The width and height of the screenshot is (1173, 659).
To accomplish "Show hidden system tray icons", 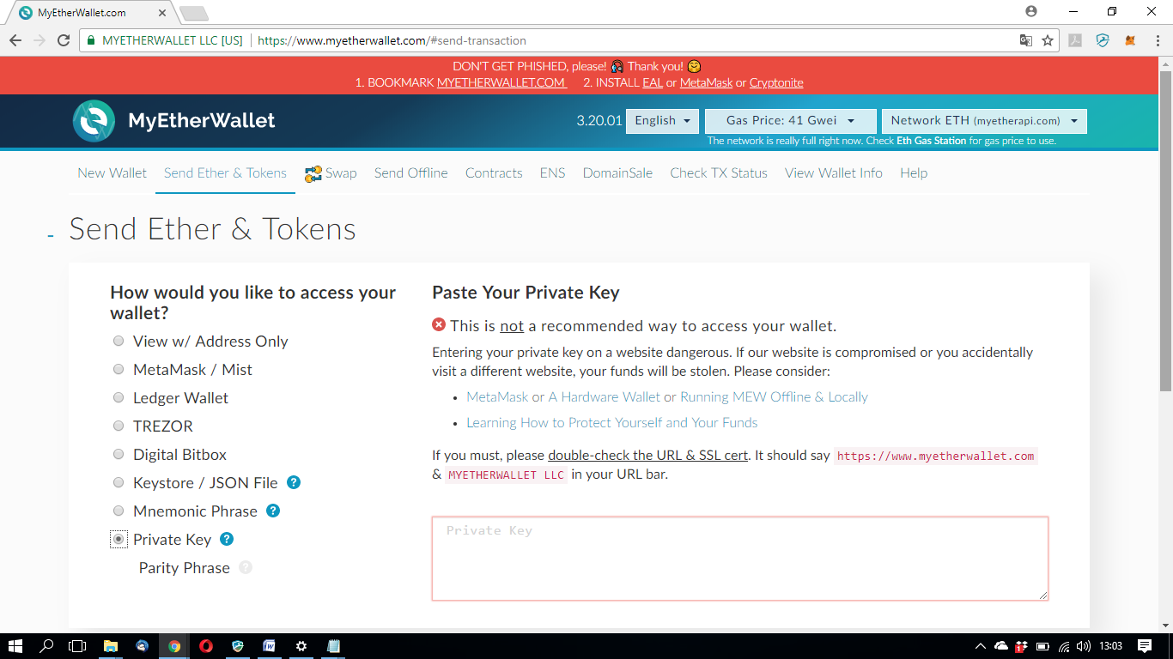I will 981,646.
